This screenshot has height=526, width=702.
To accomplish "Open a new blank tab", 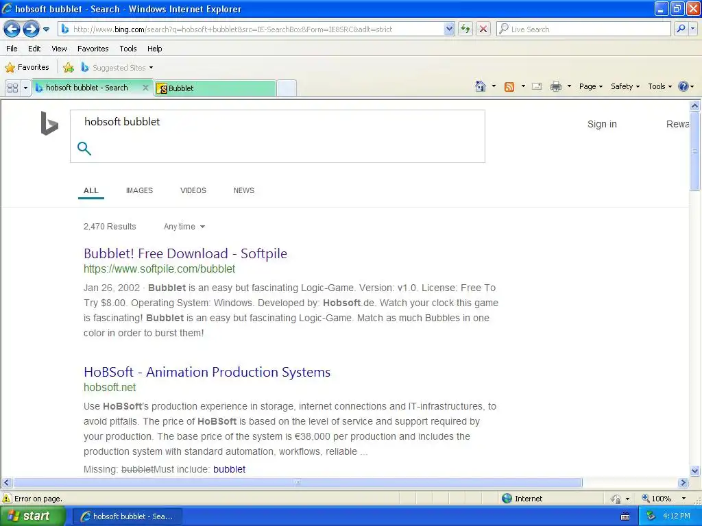I will click(286, 88).
